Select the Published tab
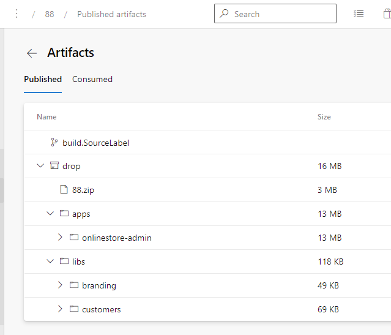 [43, 79]
